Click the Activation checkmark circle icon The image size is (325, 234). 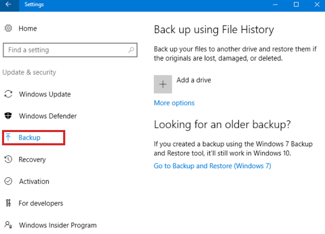pyautogui.click(x=8, y=181)
